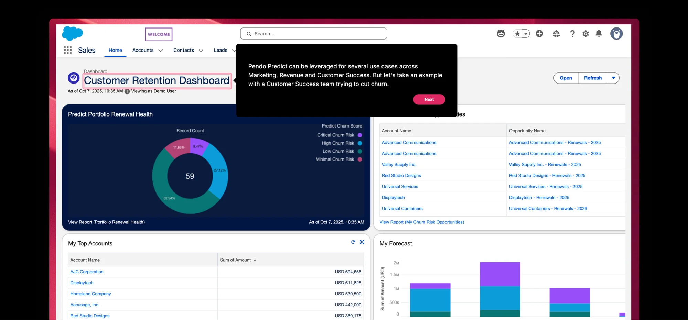Open the setup gear icon

pyautogui.click(x=585, y=34)
